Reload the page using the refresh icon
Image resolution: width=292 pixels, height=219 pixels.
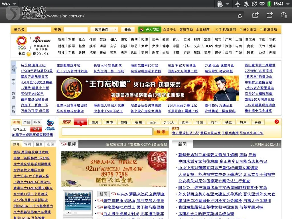(240, 16)
